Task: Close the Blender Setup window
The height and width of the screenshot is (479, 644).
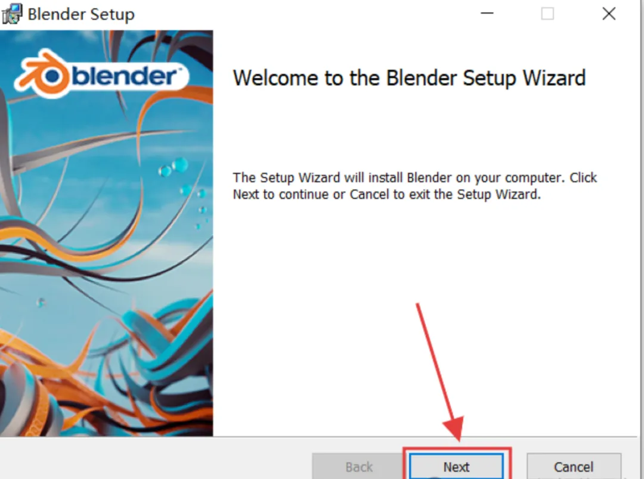Action: [609, 14]
